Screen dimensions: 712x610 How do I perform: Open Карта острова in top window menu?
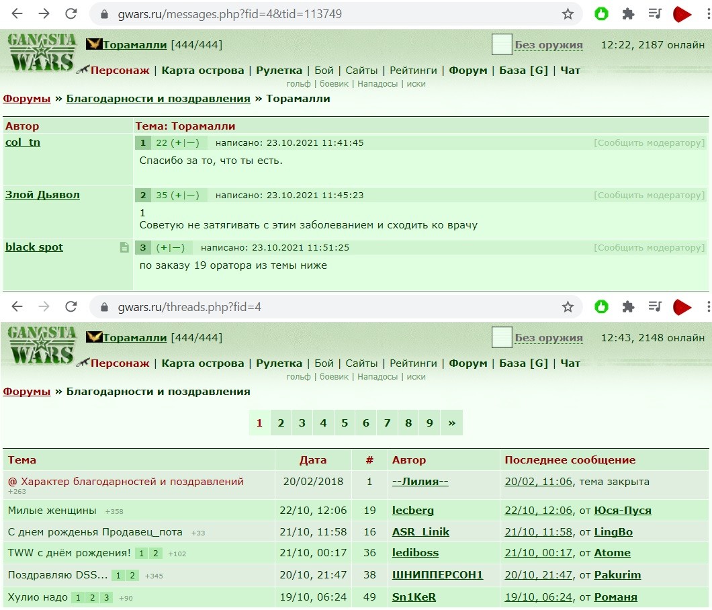pos(203,71)
